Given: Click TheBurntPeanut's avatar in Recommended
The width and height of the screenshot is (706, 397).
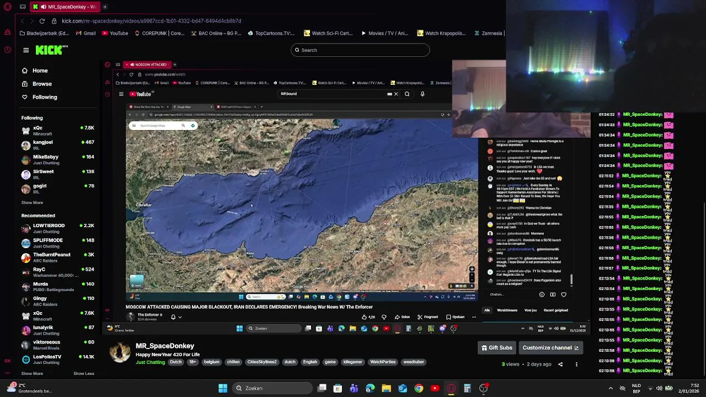Looking at the screenshot, I should click(x=26, y=257).
